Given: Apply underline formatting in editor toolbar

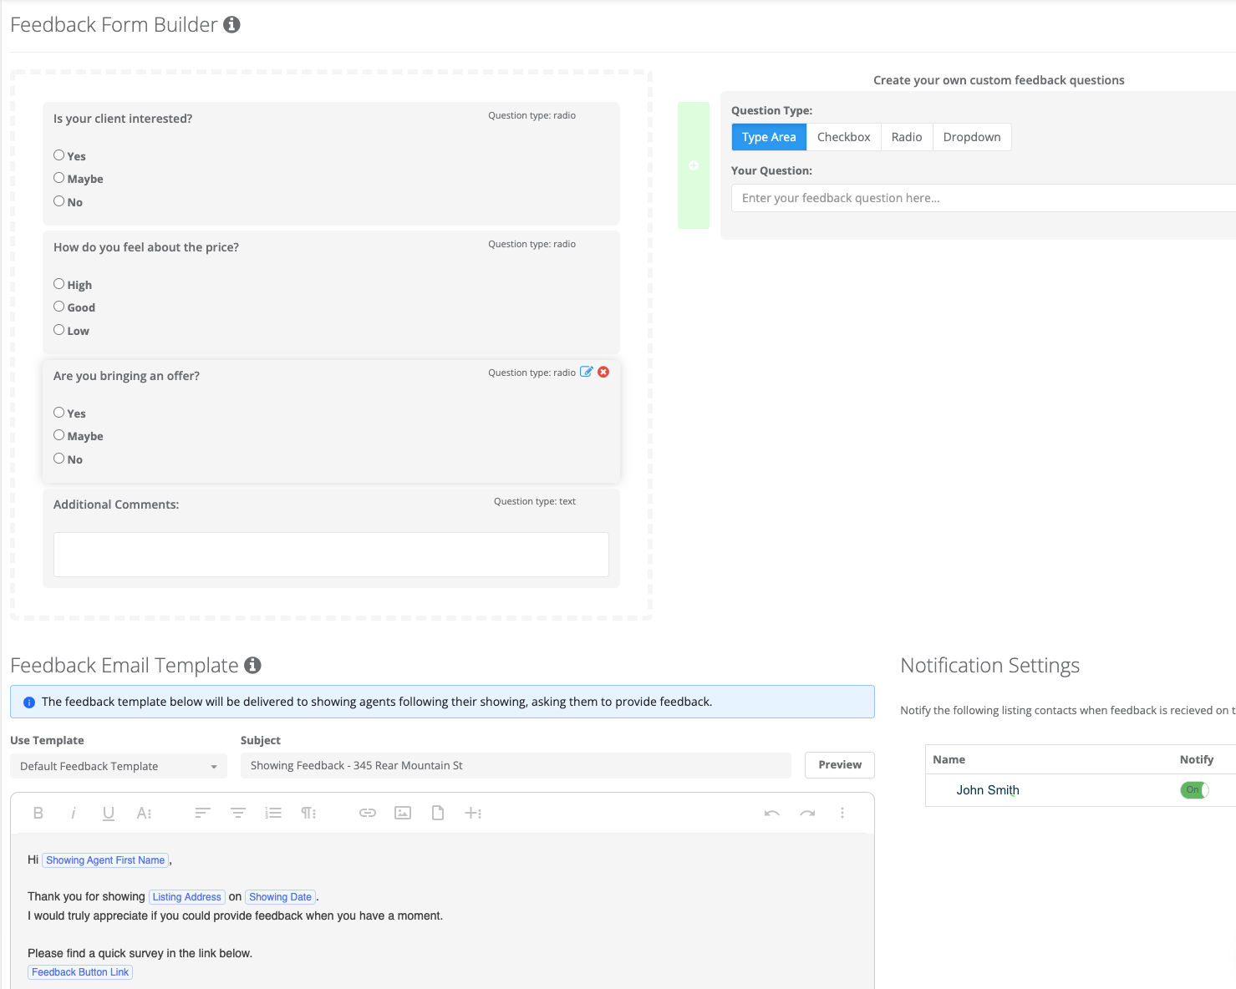Looking at the screenshot, I should (109, 813).
